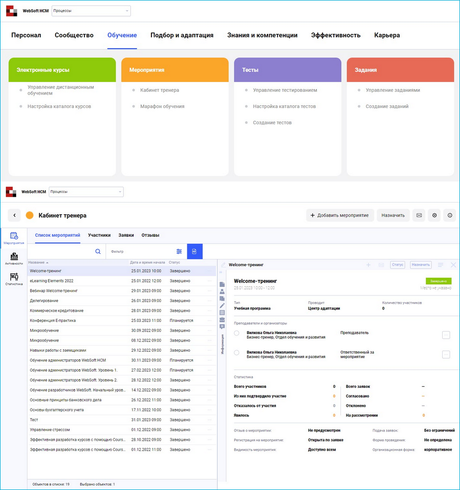Open the Процессы dropdown at the very top
The image size is (460, 490).
[90, 10]
